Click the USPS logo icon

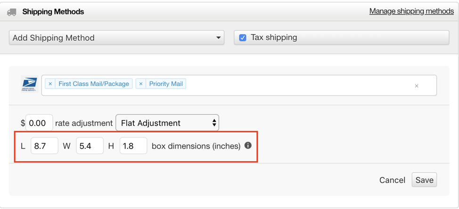coord(29,84)
